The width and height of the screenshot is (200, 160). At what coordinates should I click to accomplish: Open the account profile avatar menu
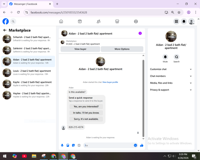(191, 22)
